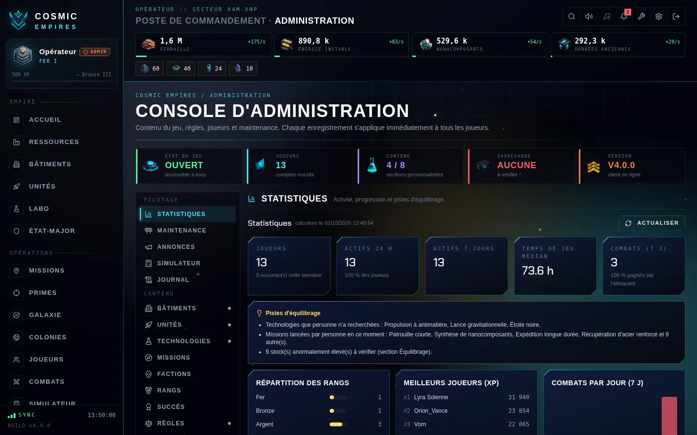This screenshot has width=697, height=435.
Task: Click the État du jeu Ouvert card
Action: pos(189,166)
